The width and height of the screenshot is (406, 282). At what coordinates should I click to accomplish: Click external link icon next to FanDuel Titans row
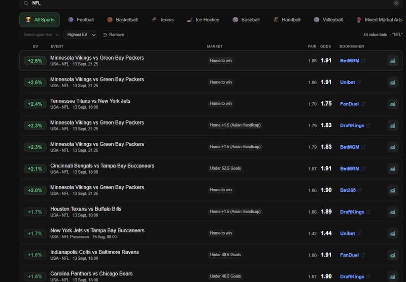[x=363, y=104]
